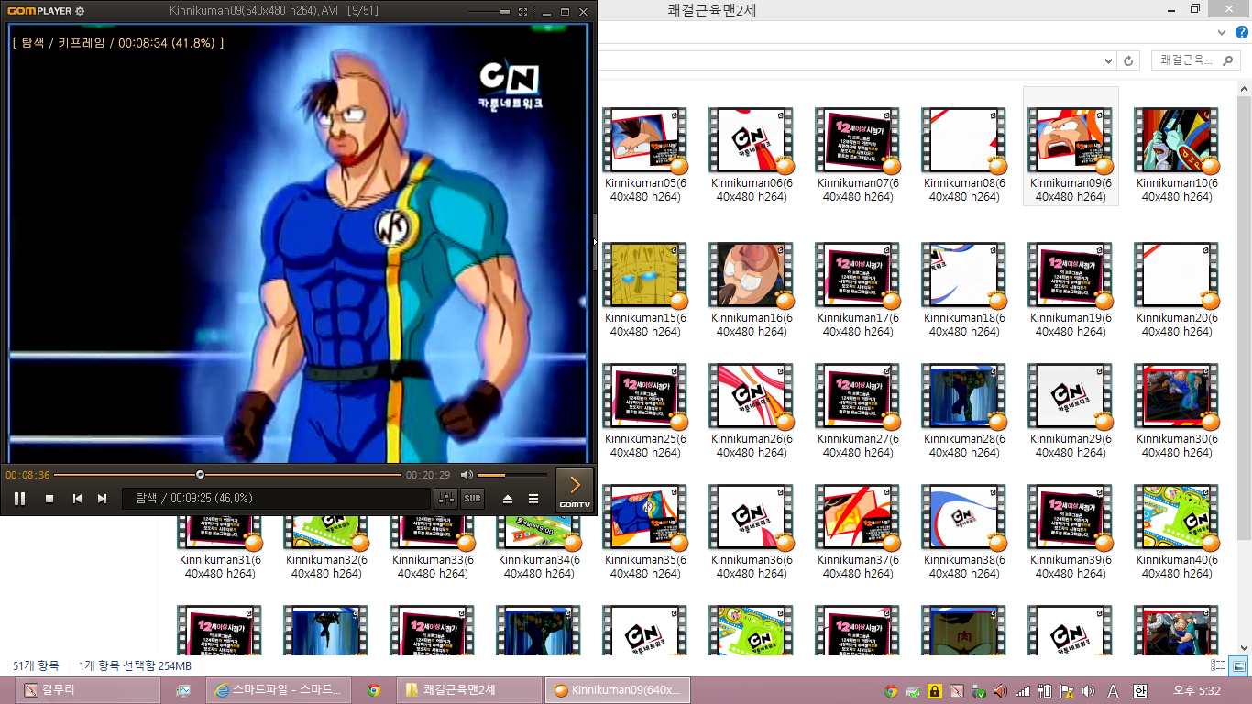Mute audio with the GOM Player speaker icon

(x=467, y=475)
